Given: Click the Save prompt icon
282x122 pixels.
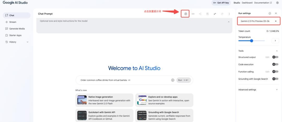Looking at the screenshot, I should coord(208,14).
